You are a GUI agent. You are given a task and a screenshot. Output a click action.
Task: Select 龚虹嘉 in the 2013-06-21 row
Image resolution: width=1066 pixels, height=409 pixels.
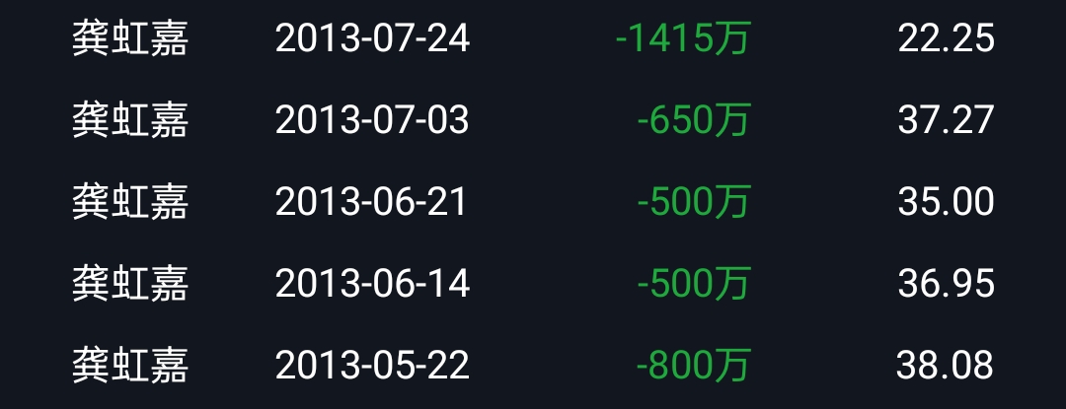pos(130,201)
